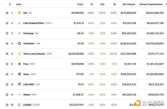Click the Dai coin logo icon

(19, 13)
